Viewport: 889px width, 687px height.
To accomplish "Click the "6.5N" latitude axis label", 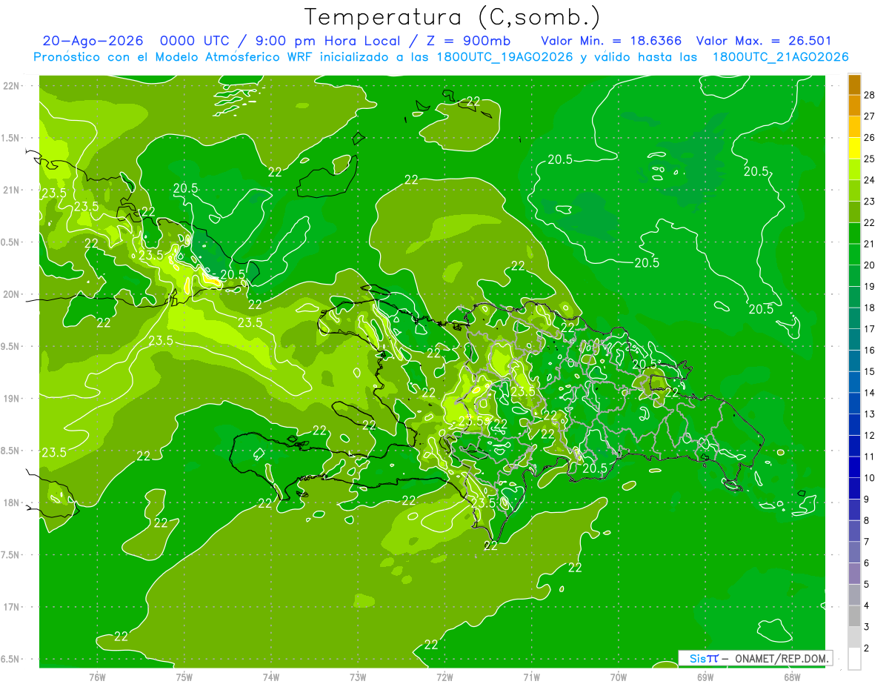I will click(x=11, y=659).
